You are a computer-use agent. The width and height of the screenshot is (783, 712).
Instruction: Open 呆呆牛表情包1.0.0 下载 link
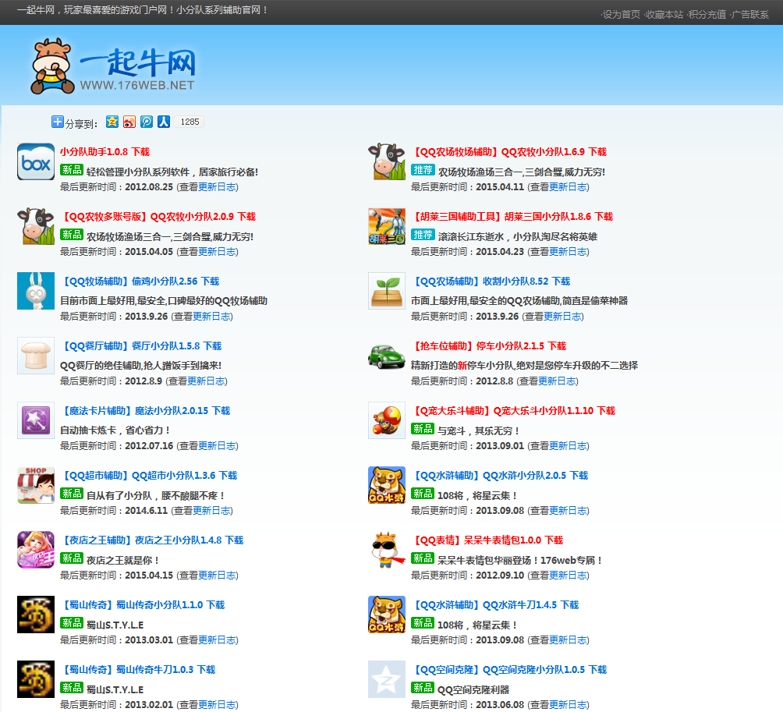coord(487,540)
